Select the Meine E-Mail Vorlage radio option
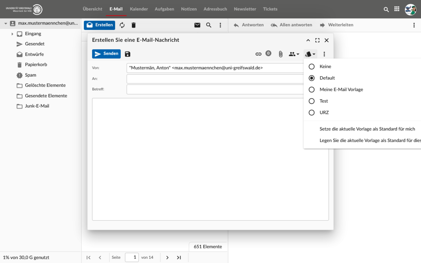Screen dimensions: 421x263 click(x=312, y=90)
